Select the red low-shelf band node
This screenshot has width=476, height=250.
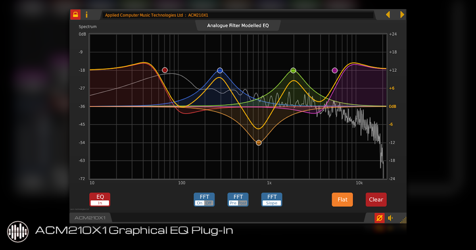click(165, 70)
